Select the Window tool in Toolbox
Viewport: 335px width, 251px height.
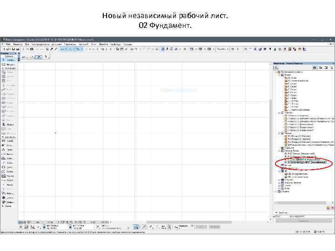tap(8, 81)
